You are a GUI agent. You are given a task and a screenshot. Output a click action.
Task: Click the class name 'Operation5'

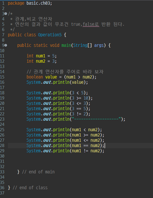click(50, 35)
